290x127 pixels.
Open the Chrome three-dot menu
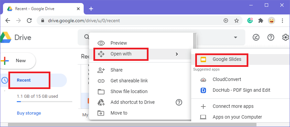click(x=282, y=20)
